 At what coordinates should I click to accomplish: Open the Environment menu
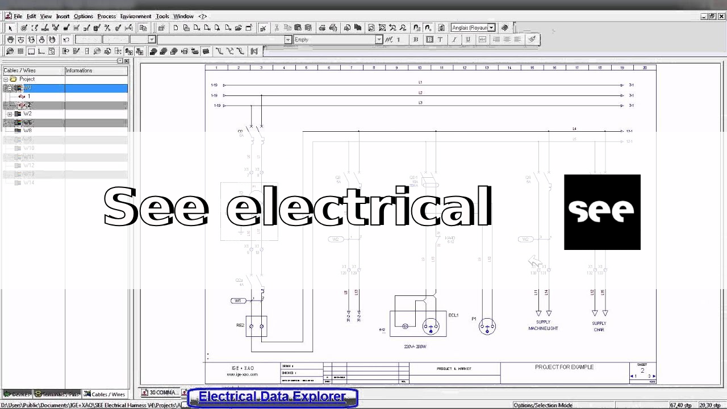[136, 16]
